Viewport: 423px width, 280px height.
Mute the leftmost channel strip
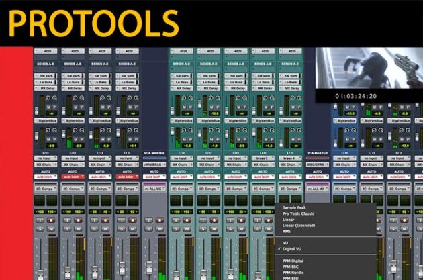(x=51, y=229)
